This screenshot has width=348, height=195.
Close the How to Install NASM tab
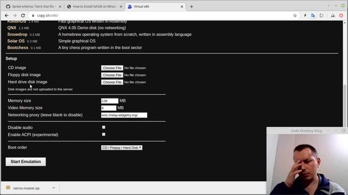121,6
